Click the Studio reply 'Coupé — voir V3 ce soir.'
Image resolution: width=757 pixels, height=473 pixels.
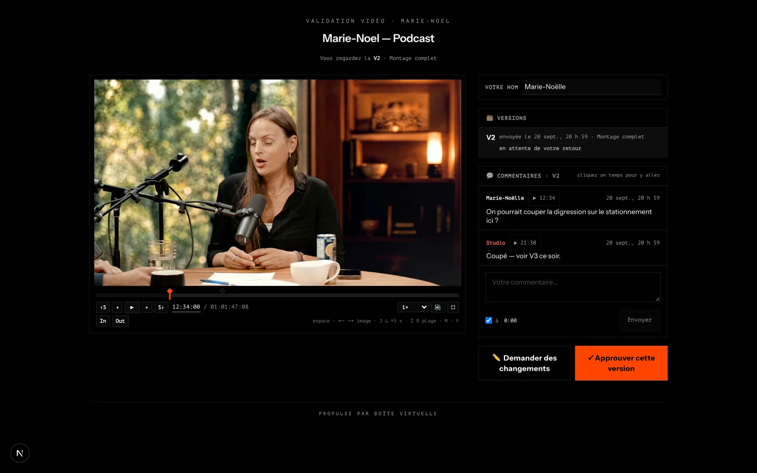tap(523, 256)
